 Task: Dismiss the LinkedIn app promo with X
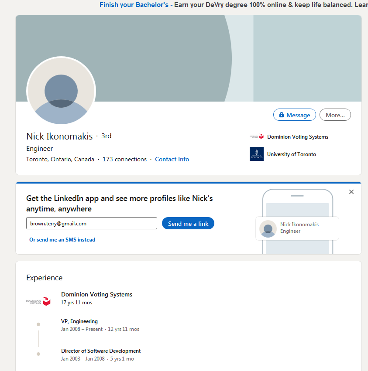click(x=351, y=192)
